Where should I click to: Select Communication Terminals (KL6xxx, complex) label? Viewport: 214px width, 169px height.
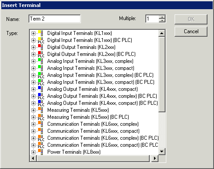click(93, 124)
